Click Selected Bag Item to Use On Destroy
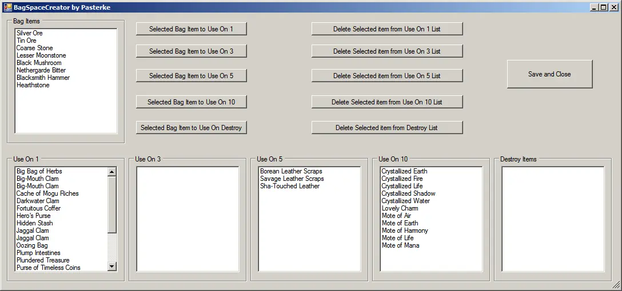This screenshot has height=291, width=622. click(191, 127)
